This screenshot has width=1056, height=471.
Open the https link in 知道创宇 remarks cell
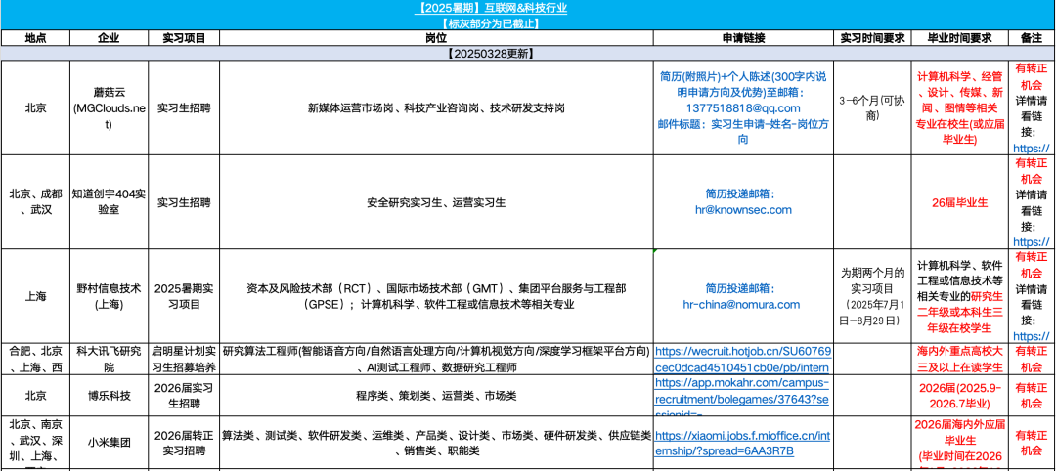1032,241
